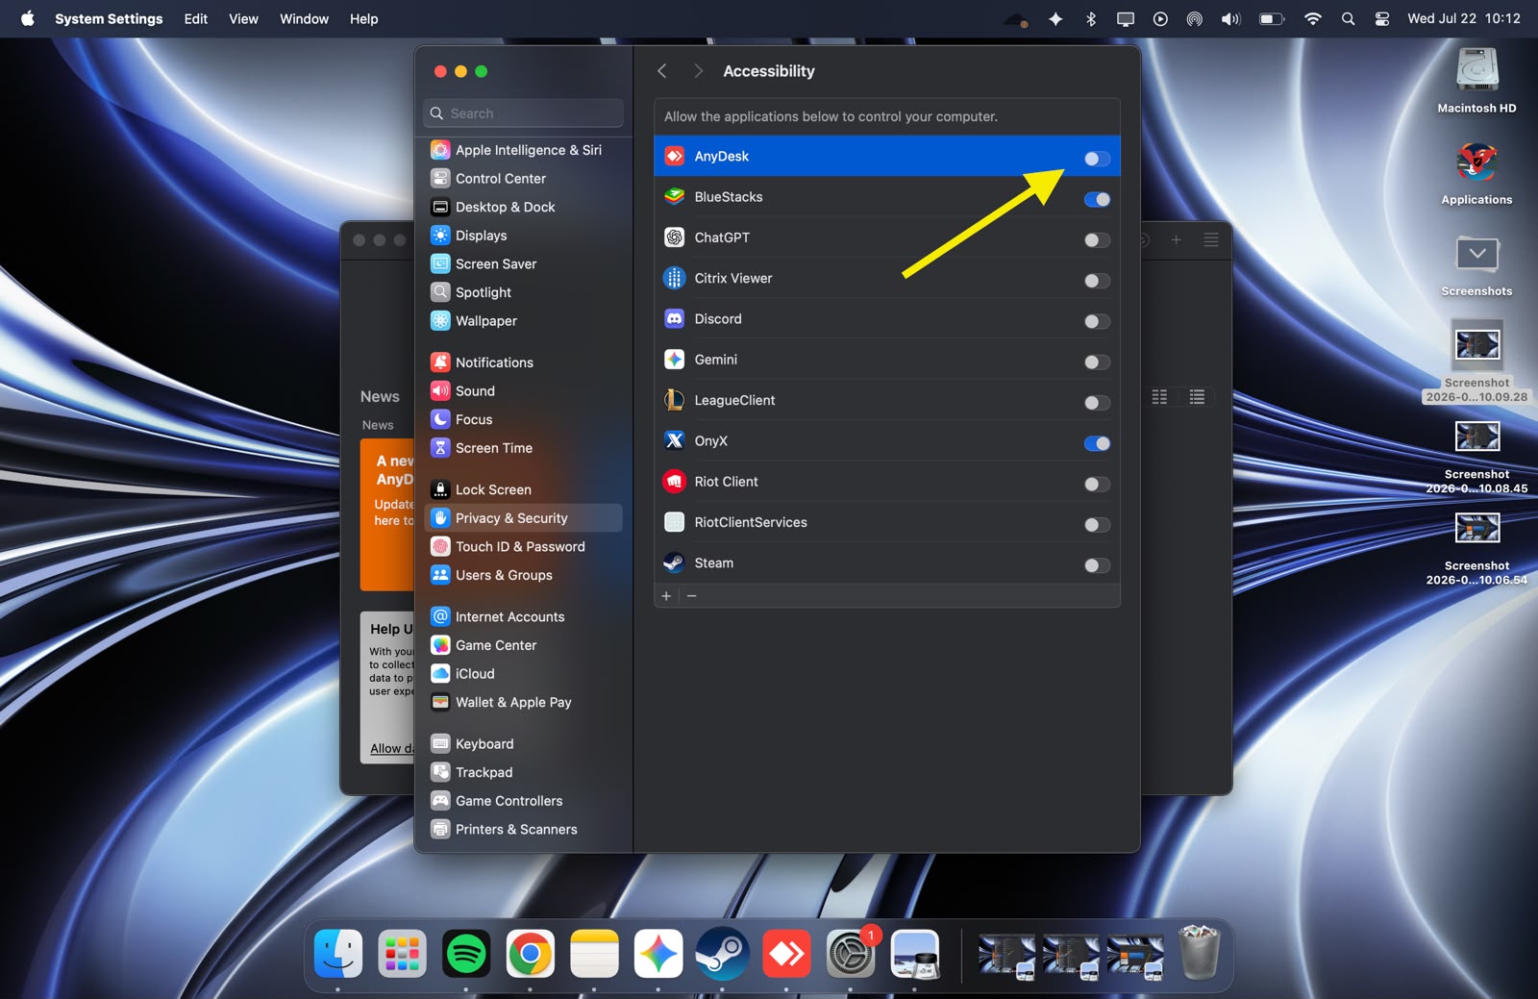The image size is (1538, 999).
Task: Open Notifications settings
Action: (523, 362)
